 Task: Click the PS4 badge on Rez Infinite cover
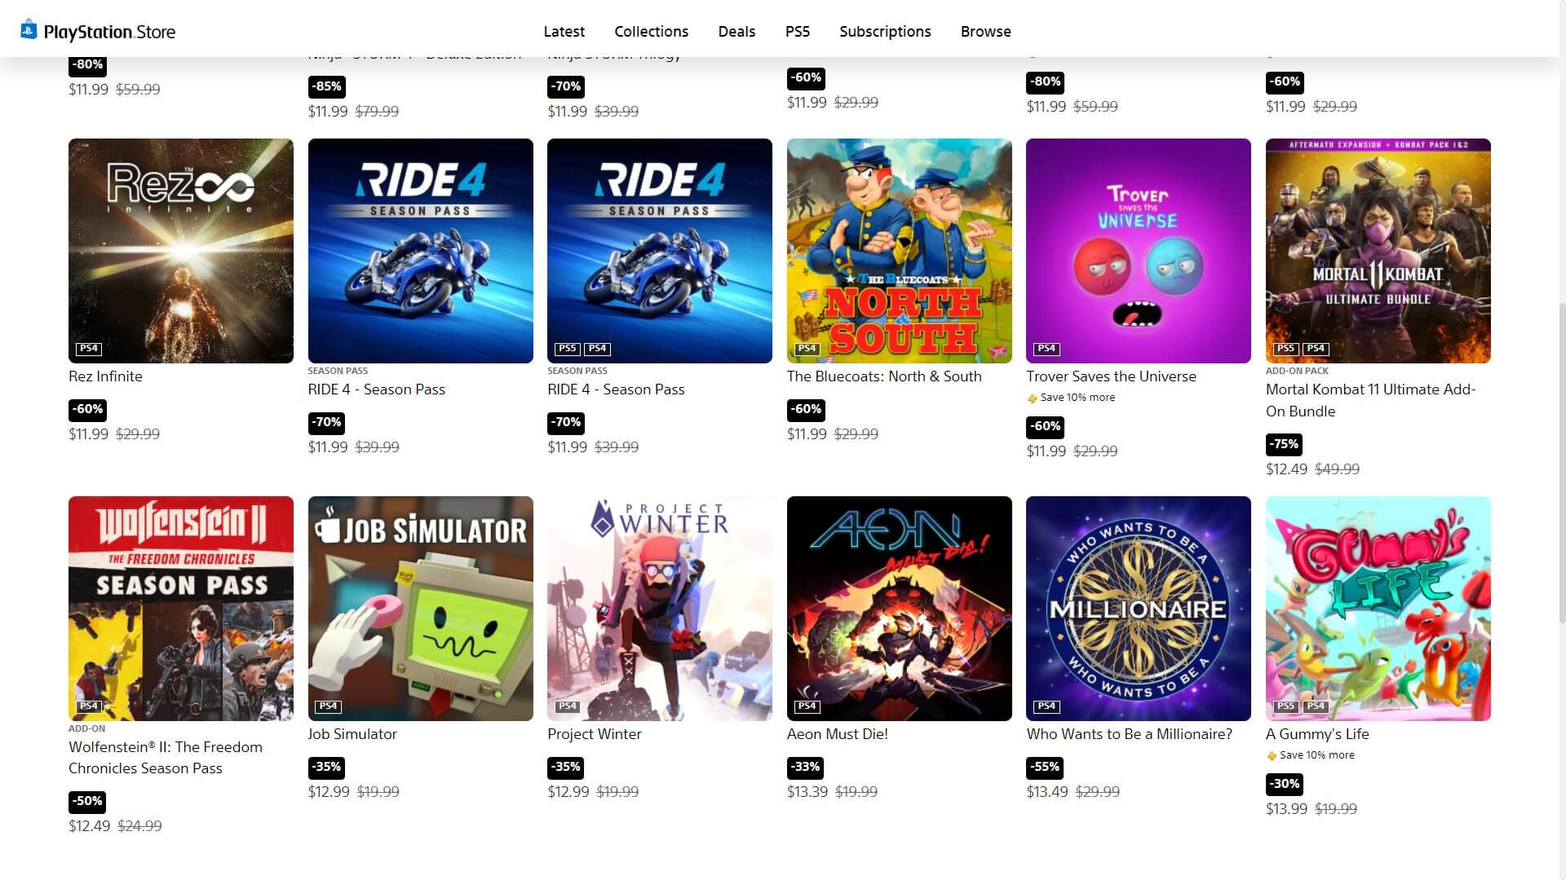pyautogui.click(x=88, y=349)
